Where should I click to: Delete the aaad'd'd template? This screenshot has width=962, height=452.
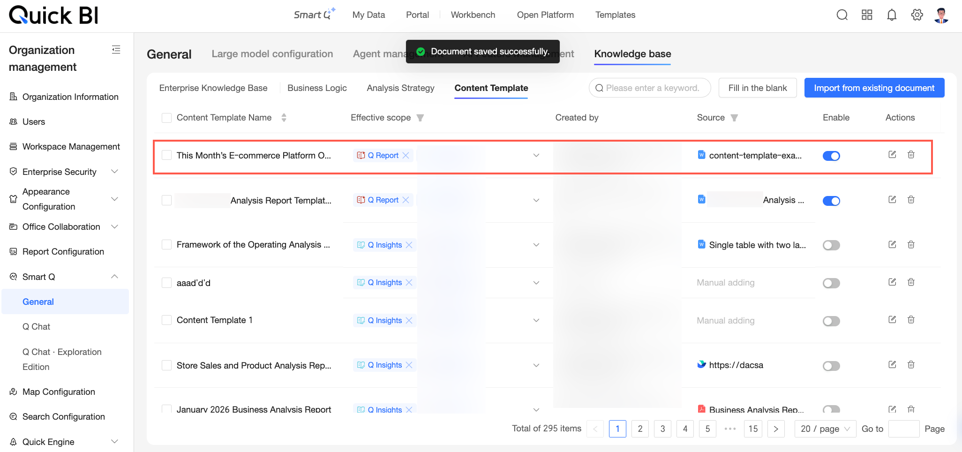pos(911,282)
